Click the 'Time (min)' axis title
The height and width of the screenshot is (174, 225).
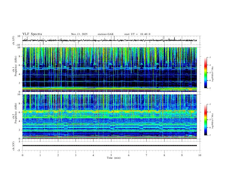(x=114, y=158)
